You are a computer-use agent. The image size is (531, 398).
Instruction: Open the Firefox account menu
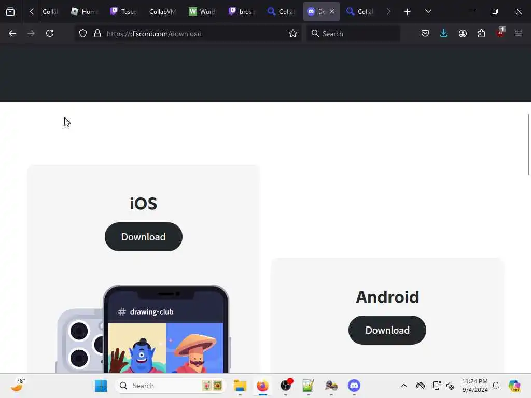pos(463,34)
